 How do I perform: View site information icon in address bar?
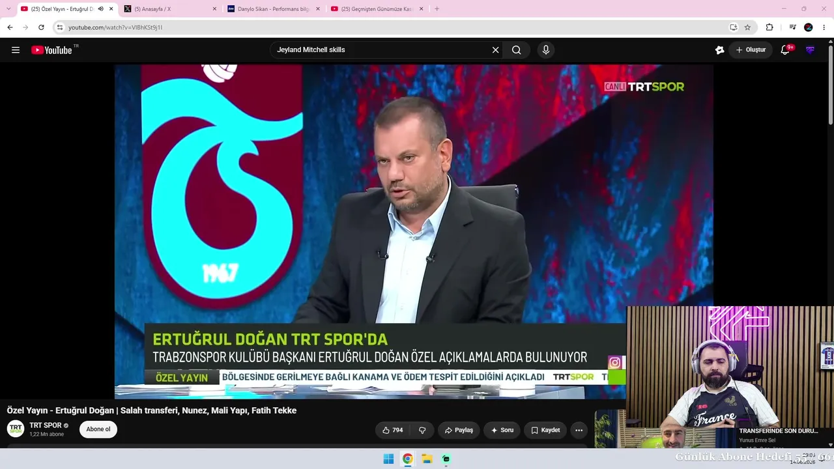click(60, 27)
